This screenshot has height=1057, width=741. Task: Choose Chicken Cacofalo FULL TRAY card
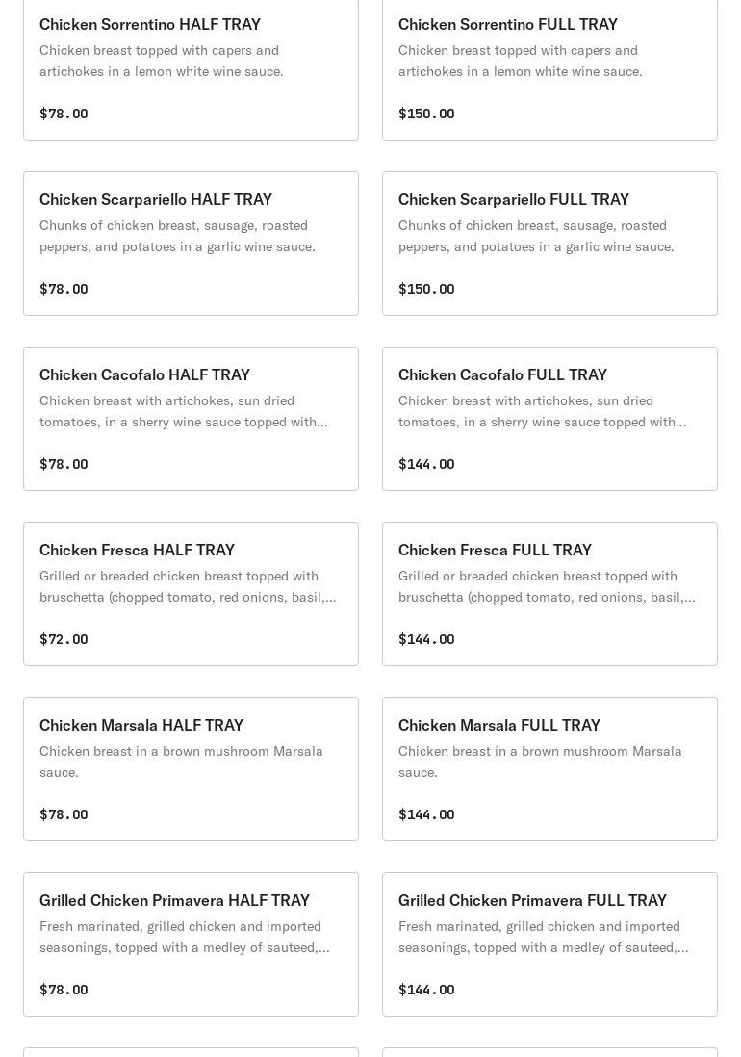pos(549,419)
